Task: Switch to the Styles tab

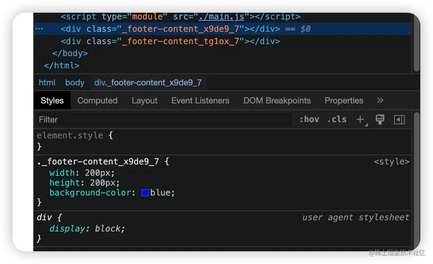Action: tap(52, 101)
